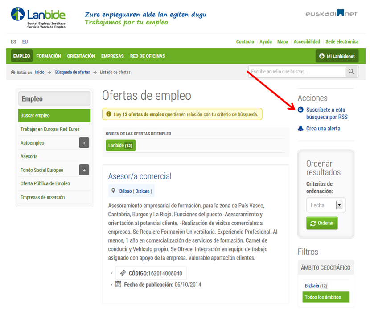
Task: Open the Formación menu
Action: 49,56
